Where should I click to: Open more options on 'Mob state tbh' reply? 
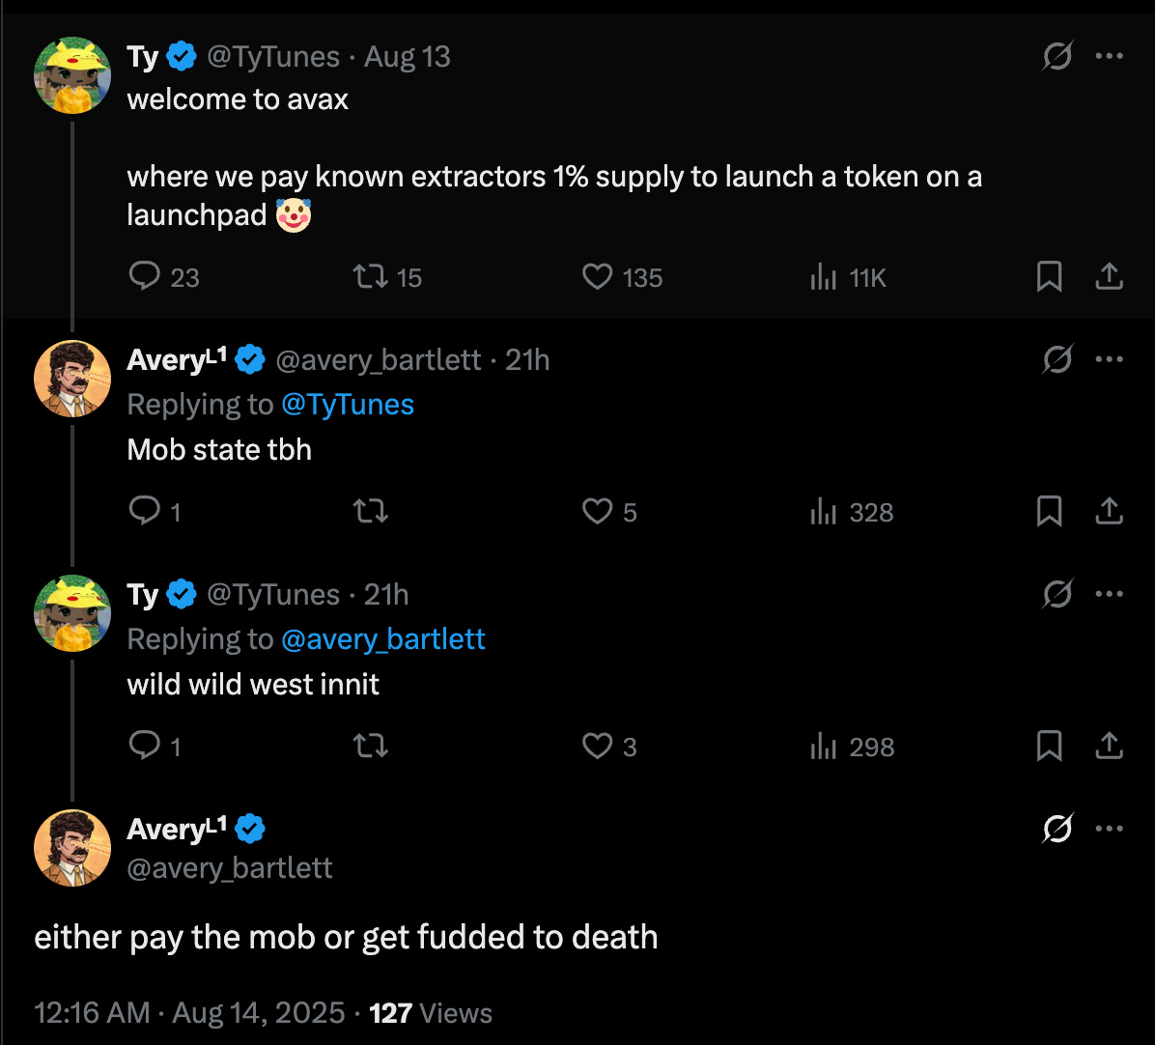(1110, 360)
